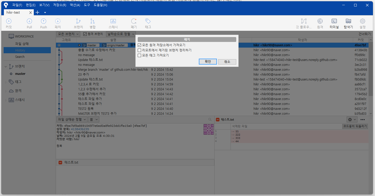Add a new tab with plus icon

click(x=37, y=12)
